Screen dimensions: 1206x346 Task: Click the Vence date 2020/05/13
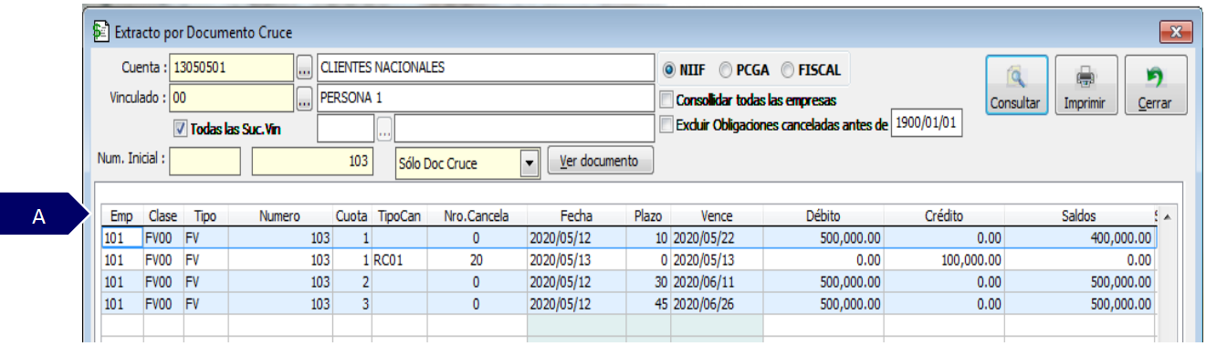pos(717,259)
